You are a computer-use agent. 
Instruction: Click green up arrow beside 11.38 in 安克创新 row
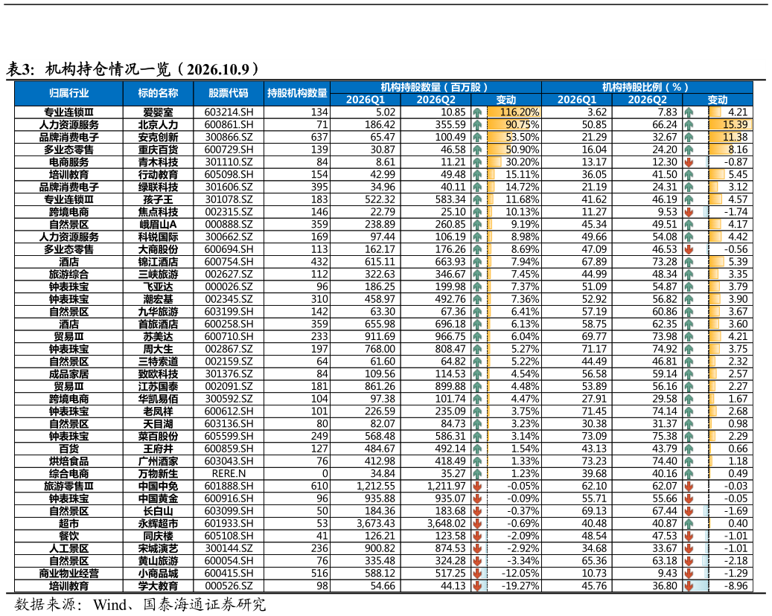[689, 138]
